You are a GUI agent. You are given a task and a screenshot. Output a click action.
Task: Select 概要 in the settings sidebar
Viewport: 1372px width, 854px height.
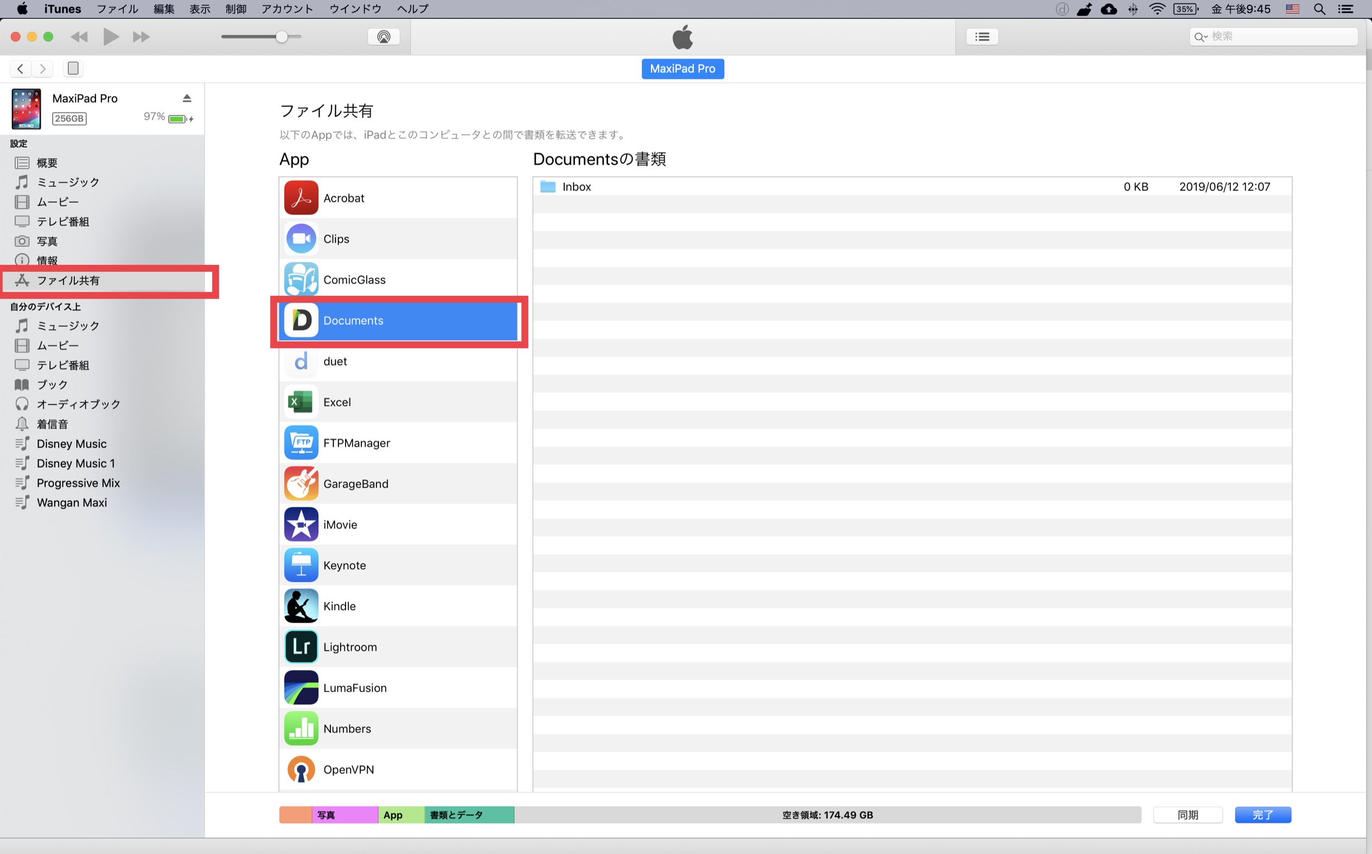[x=47, y=163]
